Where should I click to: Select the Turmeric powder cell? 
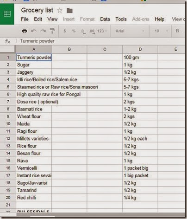[34, 58]
